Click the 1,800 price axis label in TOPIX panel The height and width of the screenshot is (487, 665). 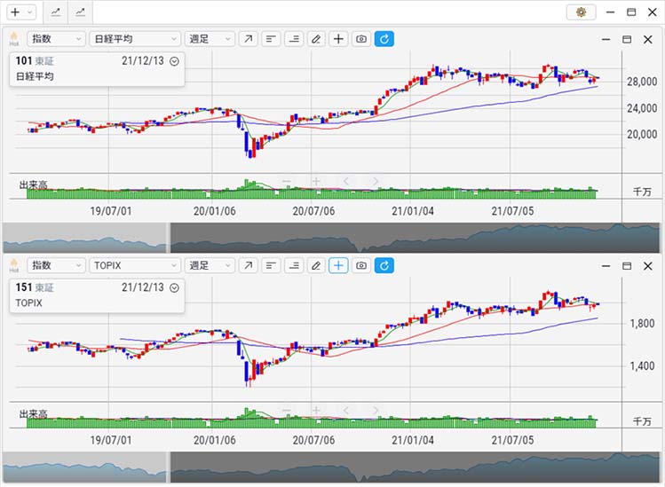(642, 324)
